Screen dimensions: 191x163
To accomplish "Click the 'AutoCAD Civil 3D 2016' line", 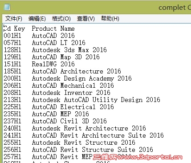I will point(69,121).
